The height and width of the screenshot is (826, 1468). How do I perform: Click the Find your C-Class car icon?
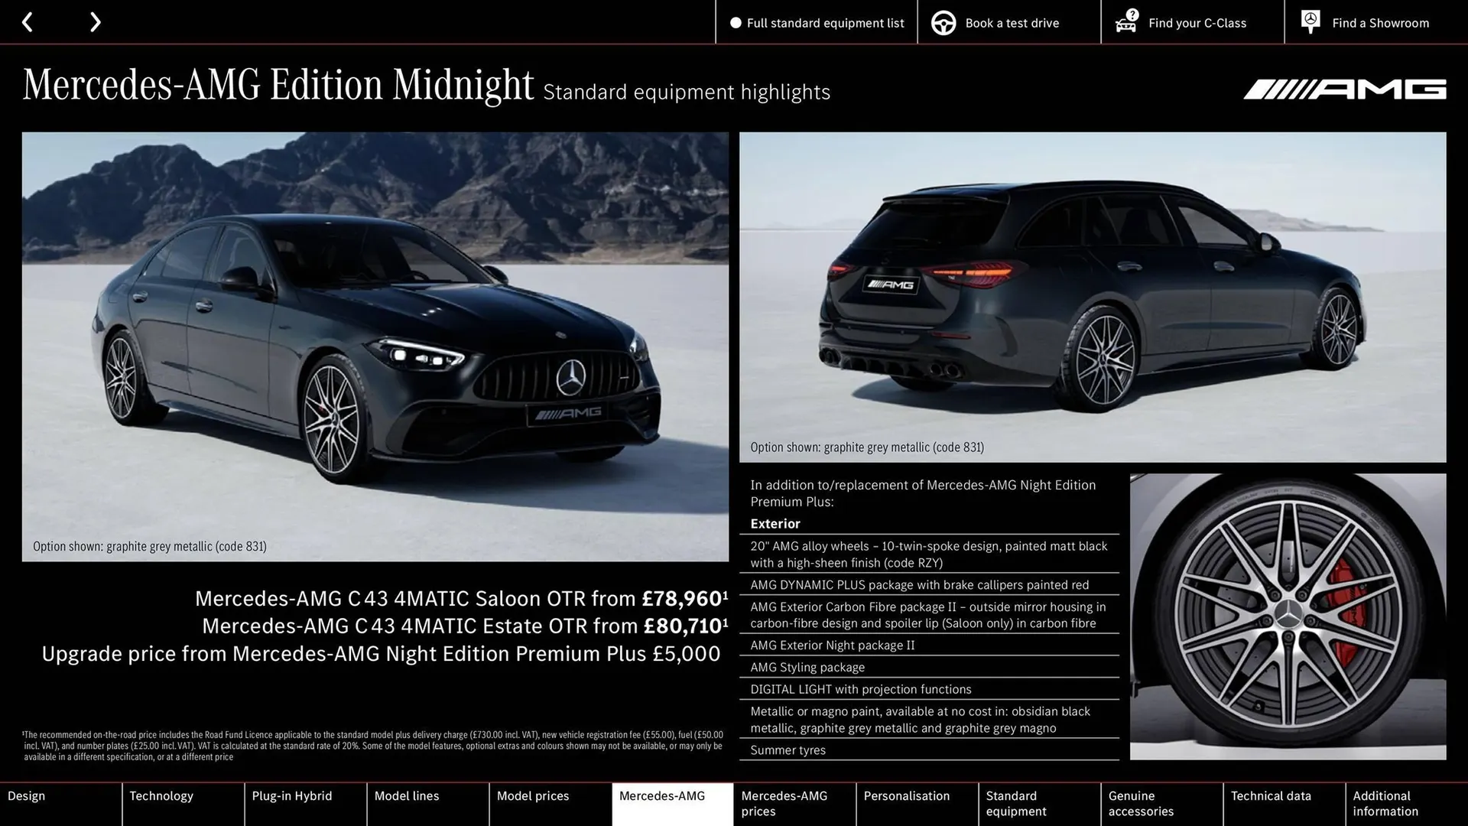[x=1125, y=23]
